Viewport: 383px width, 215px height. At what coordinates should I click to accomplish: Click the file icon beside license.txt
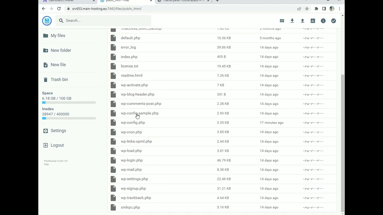[x=113, y=66]
